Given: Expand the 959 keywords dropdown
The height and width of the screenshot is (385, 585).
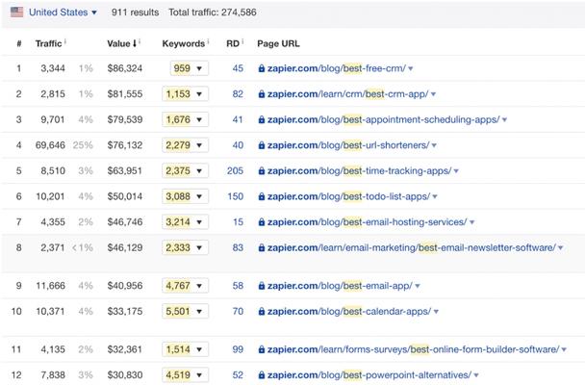Looking at the screenshot, I should pyautogui.click(x=190, y=68).
